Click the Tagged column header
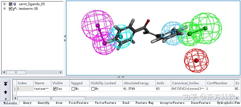This screenshot has width=241, height=107. (80, 83)
